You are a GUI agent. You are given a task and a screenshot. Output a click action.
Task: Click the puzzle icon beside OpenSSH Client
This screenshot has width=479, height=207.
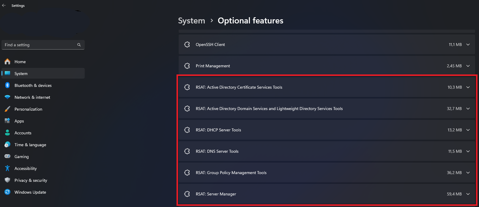pos(187,44)
